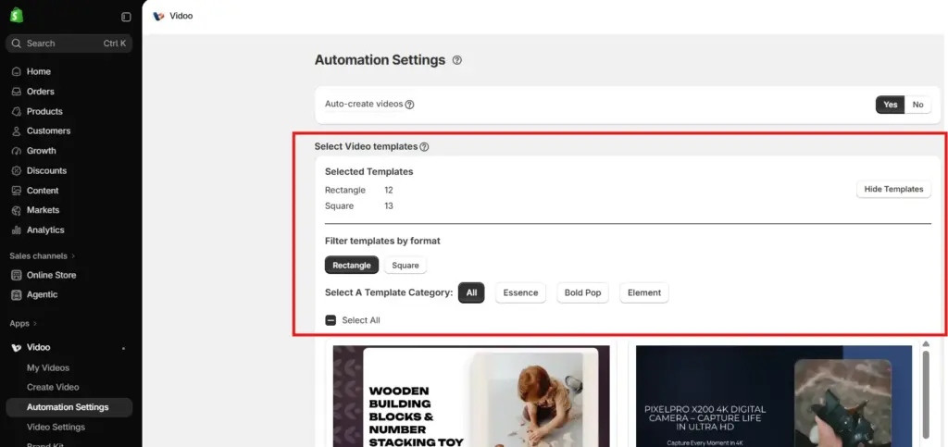948x447 pixels.
Task: Click the Rectangle count 12
Action: pyautogui.click(x=389, y=191)
